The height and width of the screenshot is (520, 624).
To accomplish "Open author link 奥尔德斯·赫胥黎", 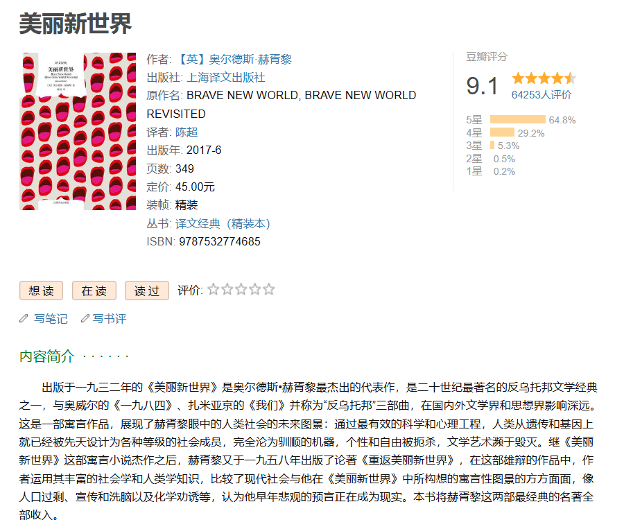I will click(235, 60).
